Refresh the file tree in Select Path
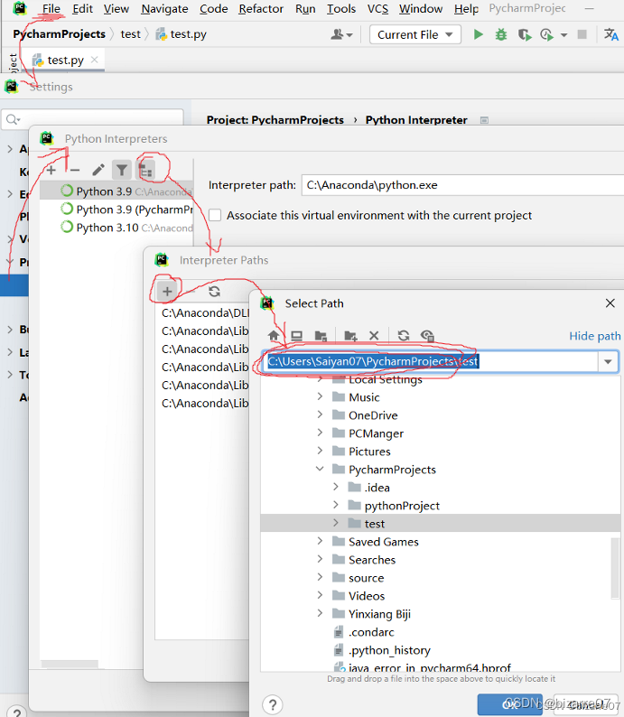Viewport: 624px width, 717px height. (403, 336)
